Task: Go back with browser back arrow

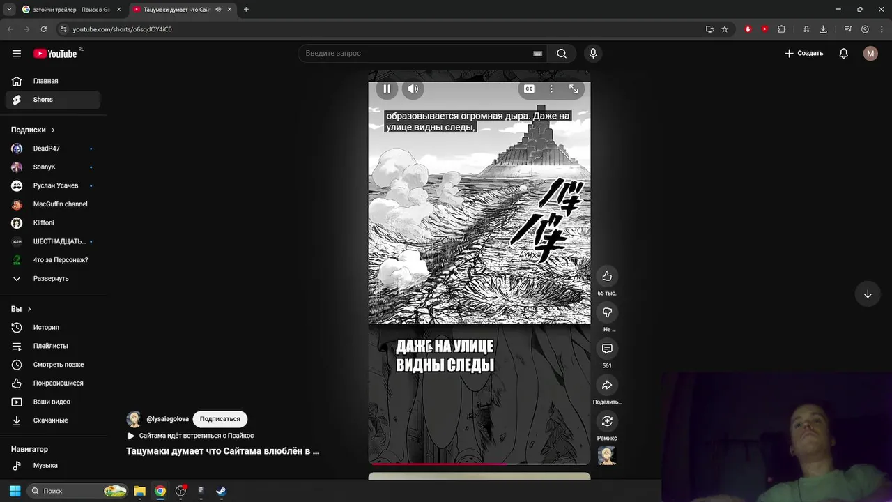Action: tap(10, 29)
